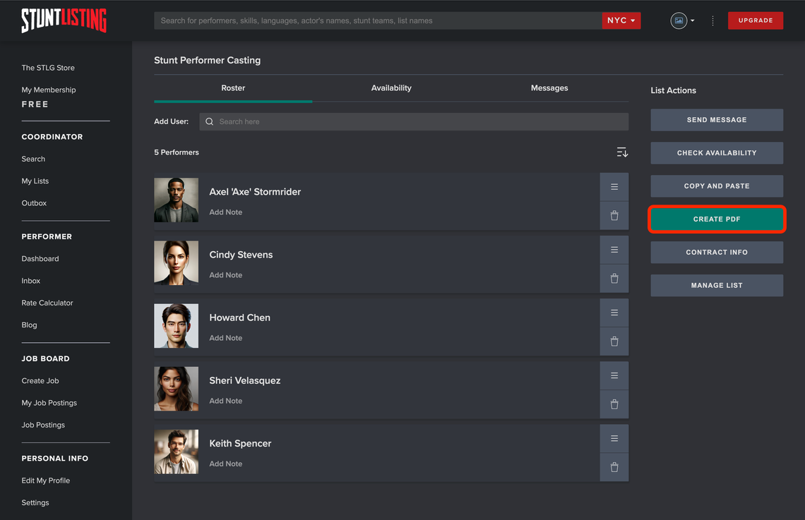
Task: Delete Axel 'Axe' Stormrider from roster
Action: (614, 216)
